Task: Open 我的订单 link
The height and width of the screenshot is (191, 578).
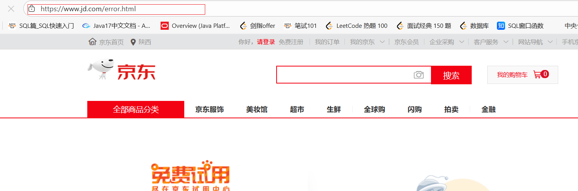Action: pos(327,42)
